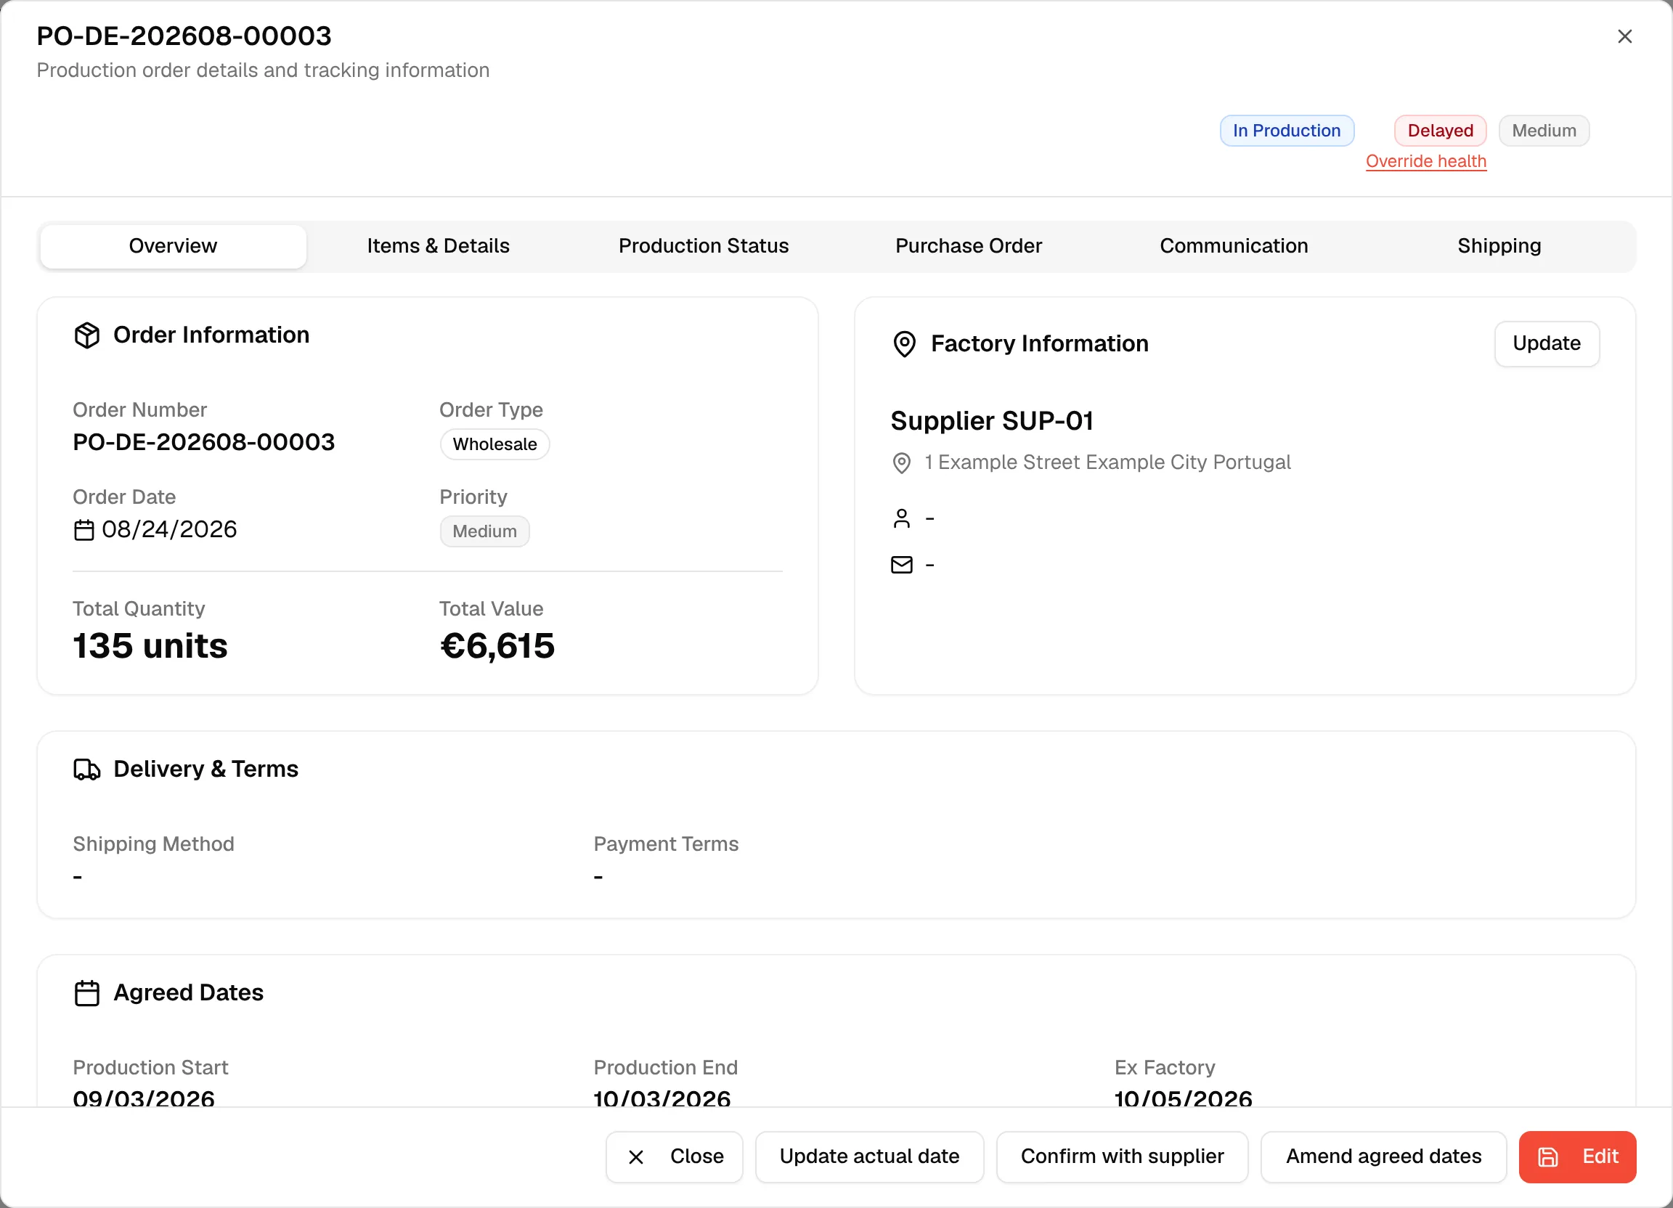Click the Update actual date button
Image resolution: width=1673 pixels, height=1208 pixels.
click(870, 1157)
